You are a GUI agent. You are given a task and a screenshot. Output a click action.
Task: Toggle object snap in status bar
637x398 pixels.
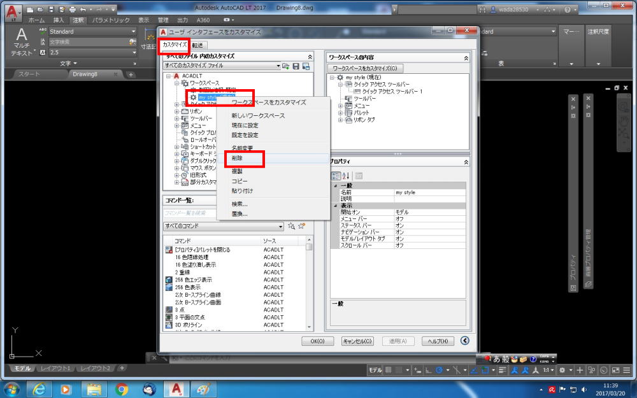[x=485, y=370]
